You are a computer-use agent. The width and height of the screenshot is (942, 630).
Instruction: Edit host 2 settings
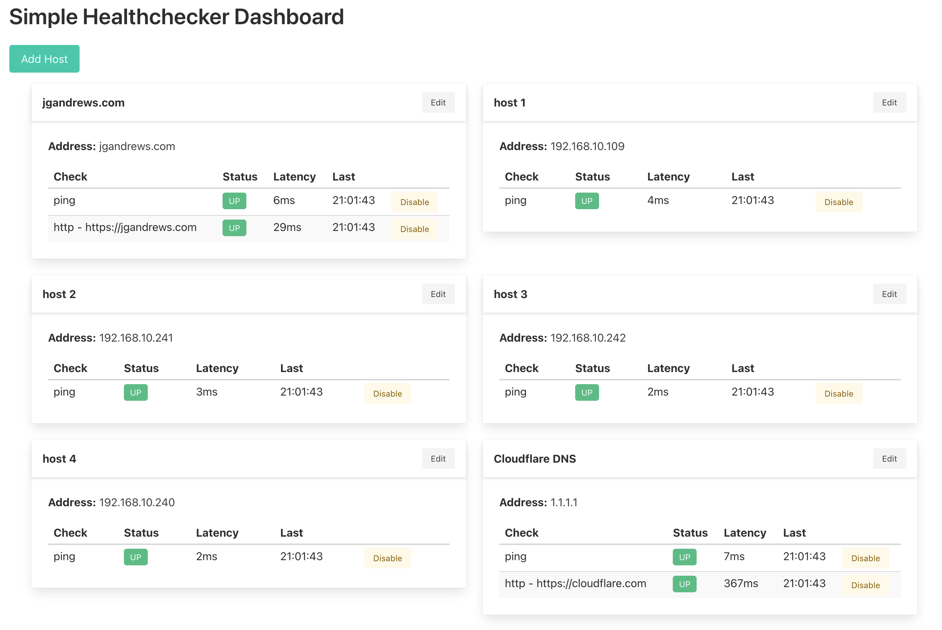click(x=438, y=294)
